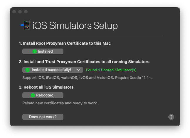The height and width of the screenshot is (138, 190).
Task: Click step 3 Reboot all iOS Simulators heading
Action: click(x=46, y=87)
